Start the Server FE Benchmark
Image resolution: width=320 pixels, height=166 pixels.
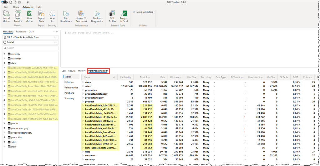tap(81, 14)
